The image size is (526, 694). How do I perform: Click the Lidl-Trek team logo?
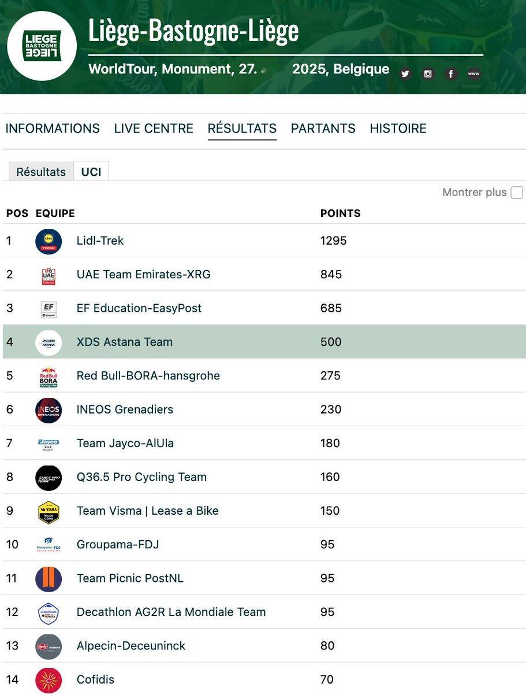(x=49, y=241)
